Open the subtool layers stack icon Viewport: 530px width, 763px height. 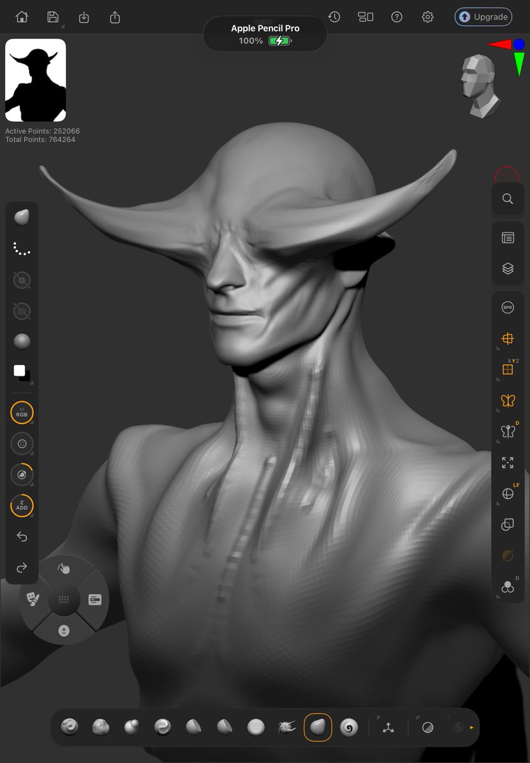point(507,269)
